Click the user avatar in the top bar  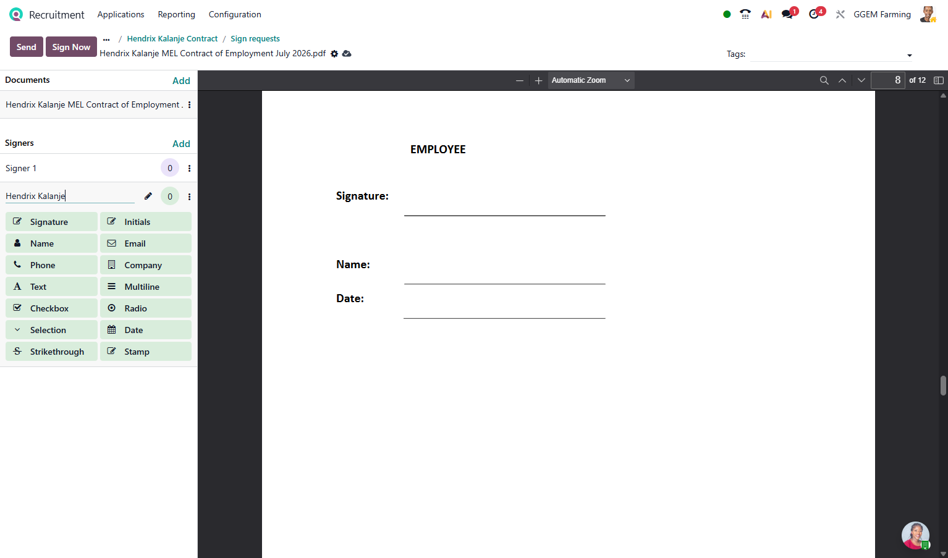pos(928,14)
